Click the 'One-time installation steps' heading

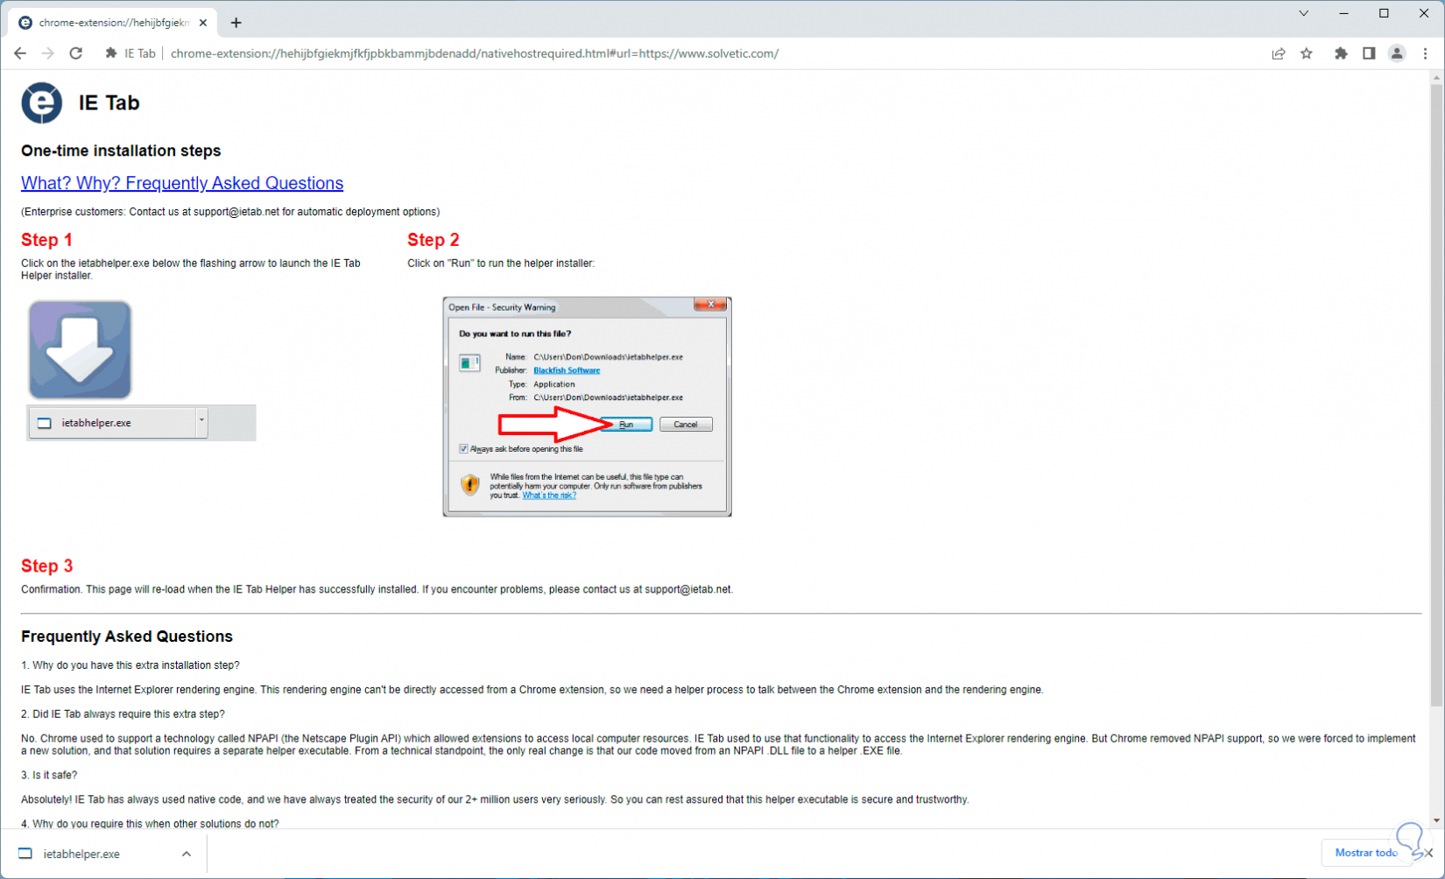pyautogui.click(x=121, y=151)
